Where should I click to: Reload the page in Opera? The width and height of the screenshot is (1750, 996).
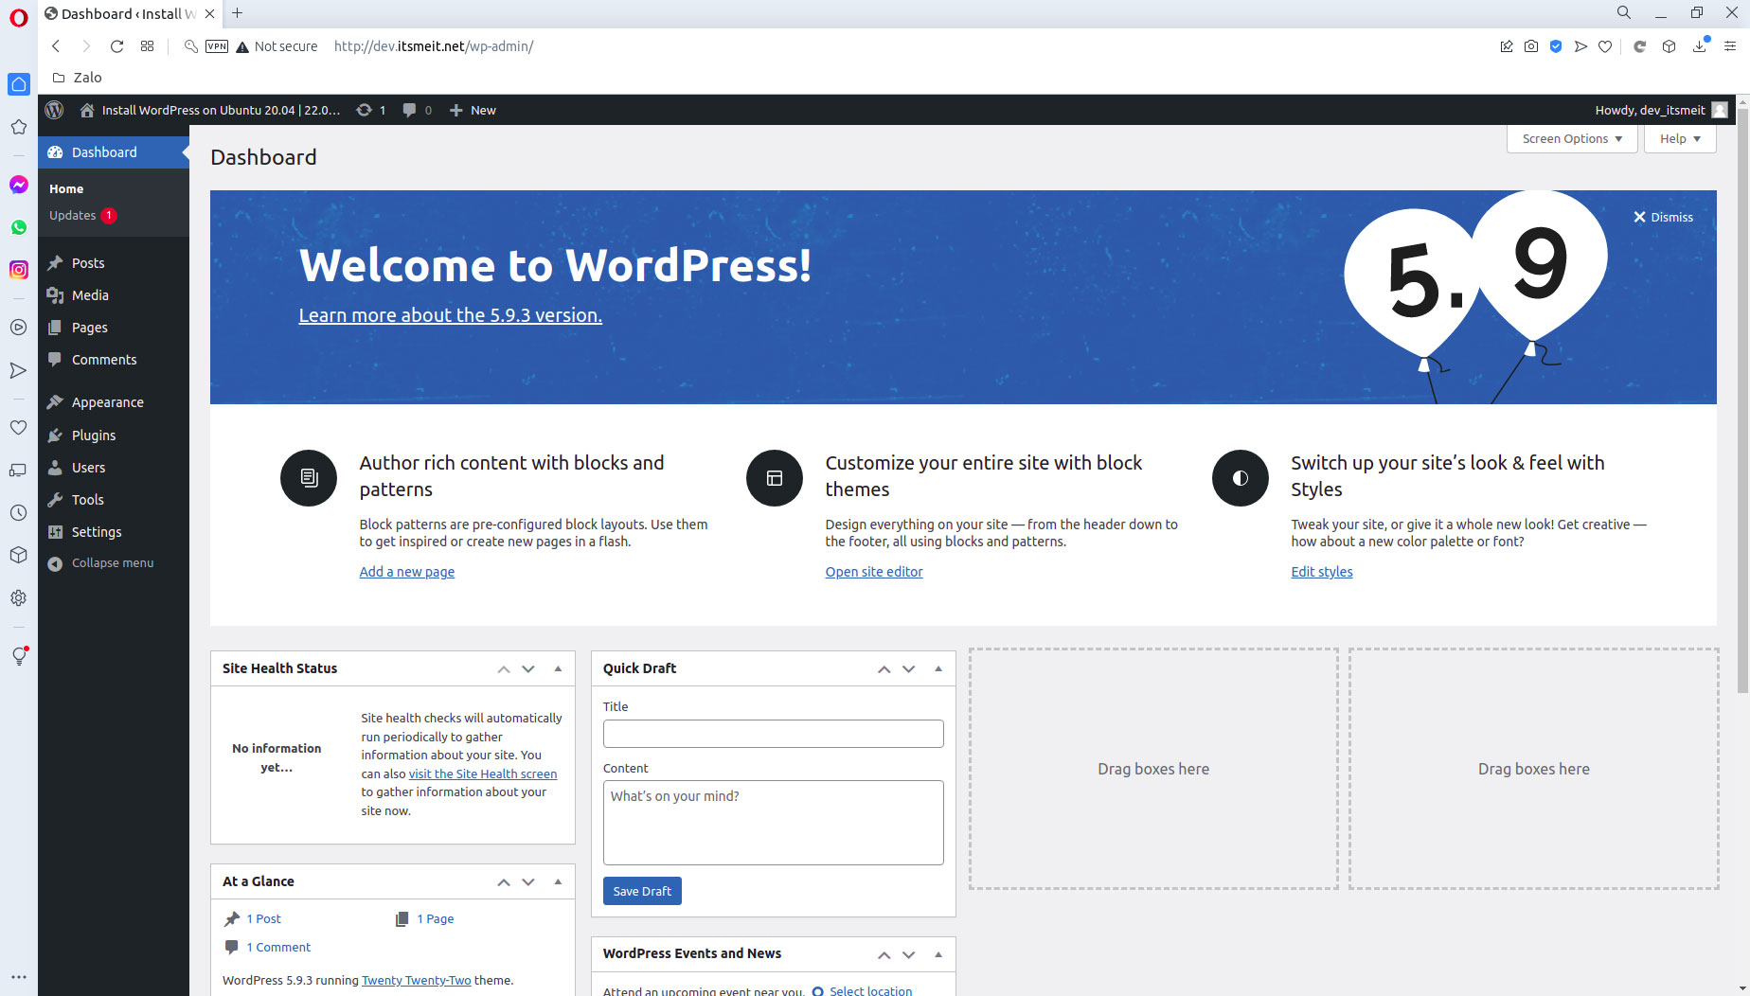click(x=116, y=46)
